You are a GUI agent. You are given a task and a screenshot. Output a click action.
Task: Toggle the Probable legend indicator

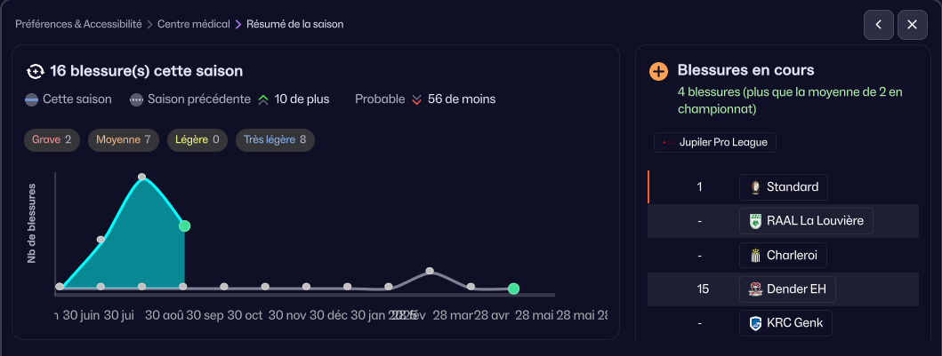(x=380, y=99)
